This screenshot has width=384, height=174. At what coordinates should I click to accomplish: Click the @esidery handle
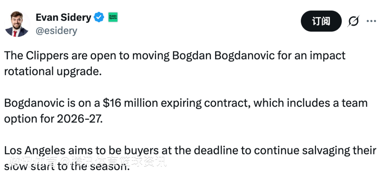56,31
